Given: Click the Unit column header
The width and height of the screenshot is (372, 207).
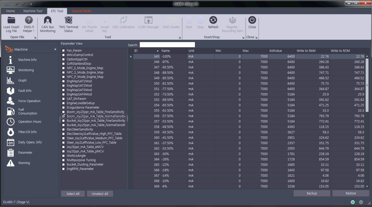Looking at the screenshot, I should coord(200,51).
